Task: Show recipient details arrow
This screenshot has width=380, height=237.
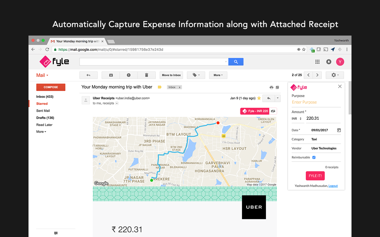Action: (117, 103)
